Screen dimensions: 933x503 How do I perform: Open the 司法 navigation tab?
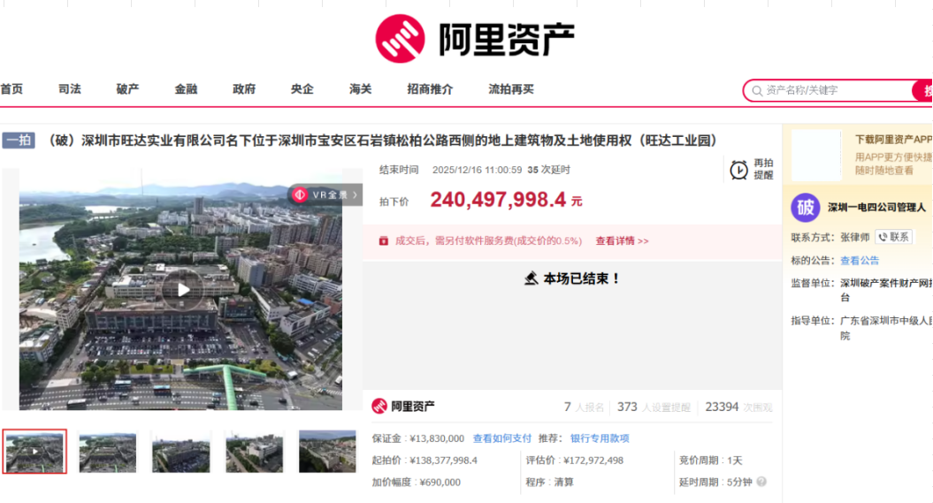pyautogui.click(x=70, y=89)
